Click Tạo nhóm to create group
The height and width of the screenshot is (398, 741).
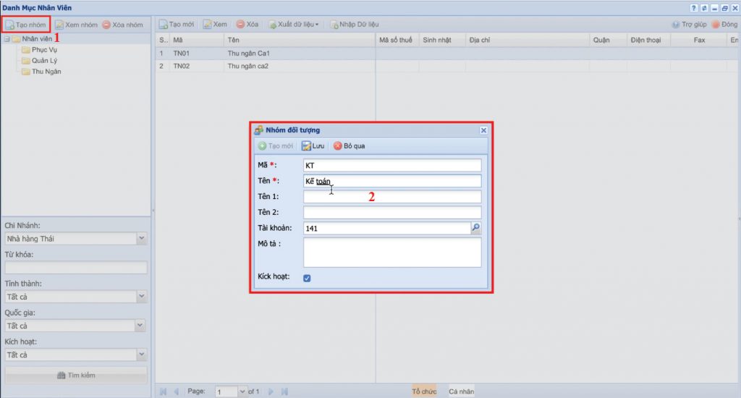tap(26, 25)
